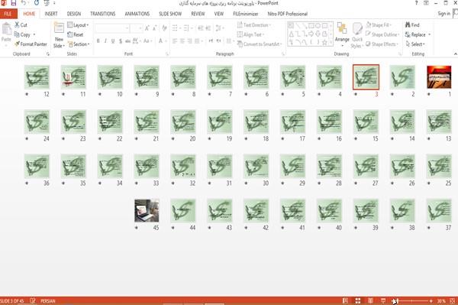Decrease the font size
458x305 pixels.
coord(155,28)
